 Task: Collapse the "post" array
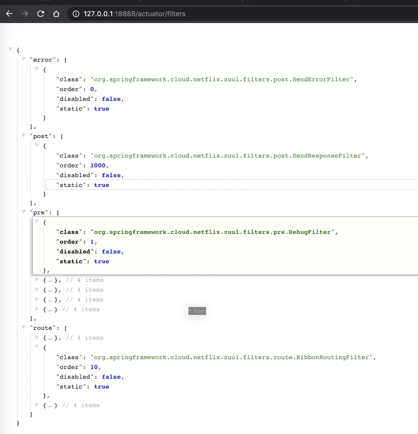coord(23,135)
